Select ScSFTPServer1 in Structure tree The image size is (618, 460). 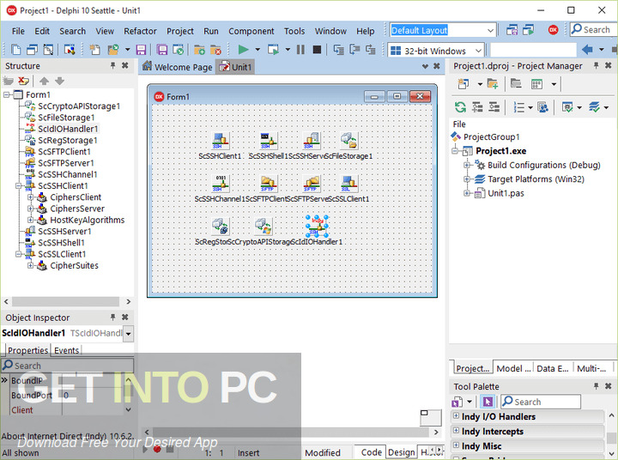click(x=66, y=163)
